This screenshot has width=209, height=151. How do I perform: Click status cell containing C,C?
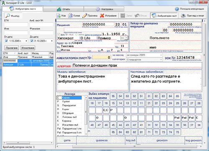(x=106, y=110)
